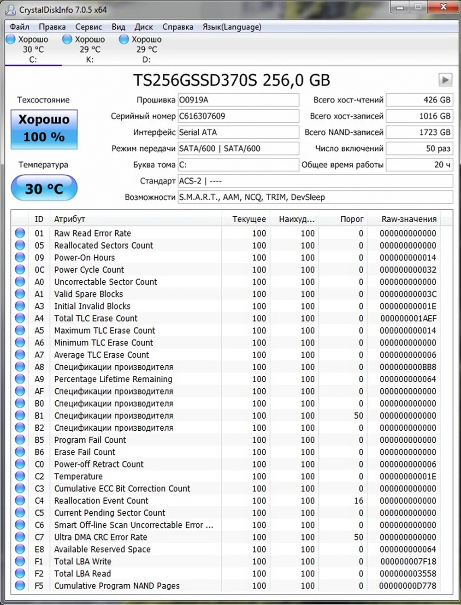Click raw value 000000001AEF
461x605 pixels.
click(x=408, y=318)
